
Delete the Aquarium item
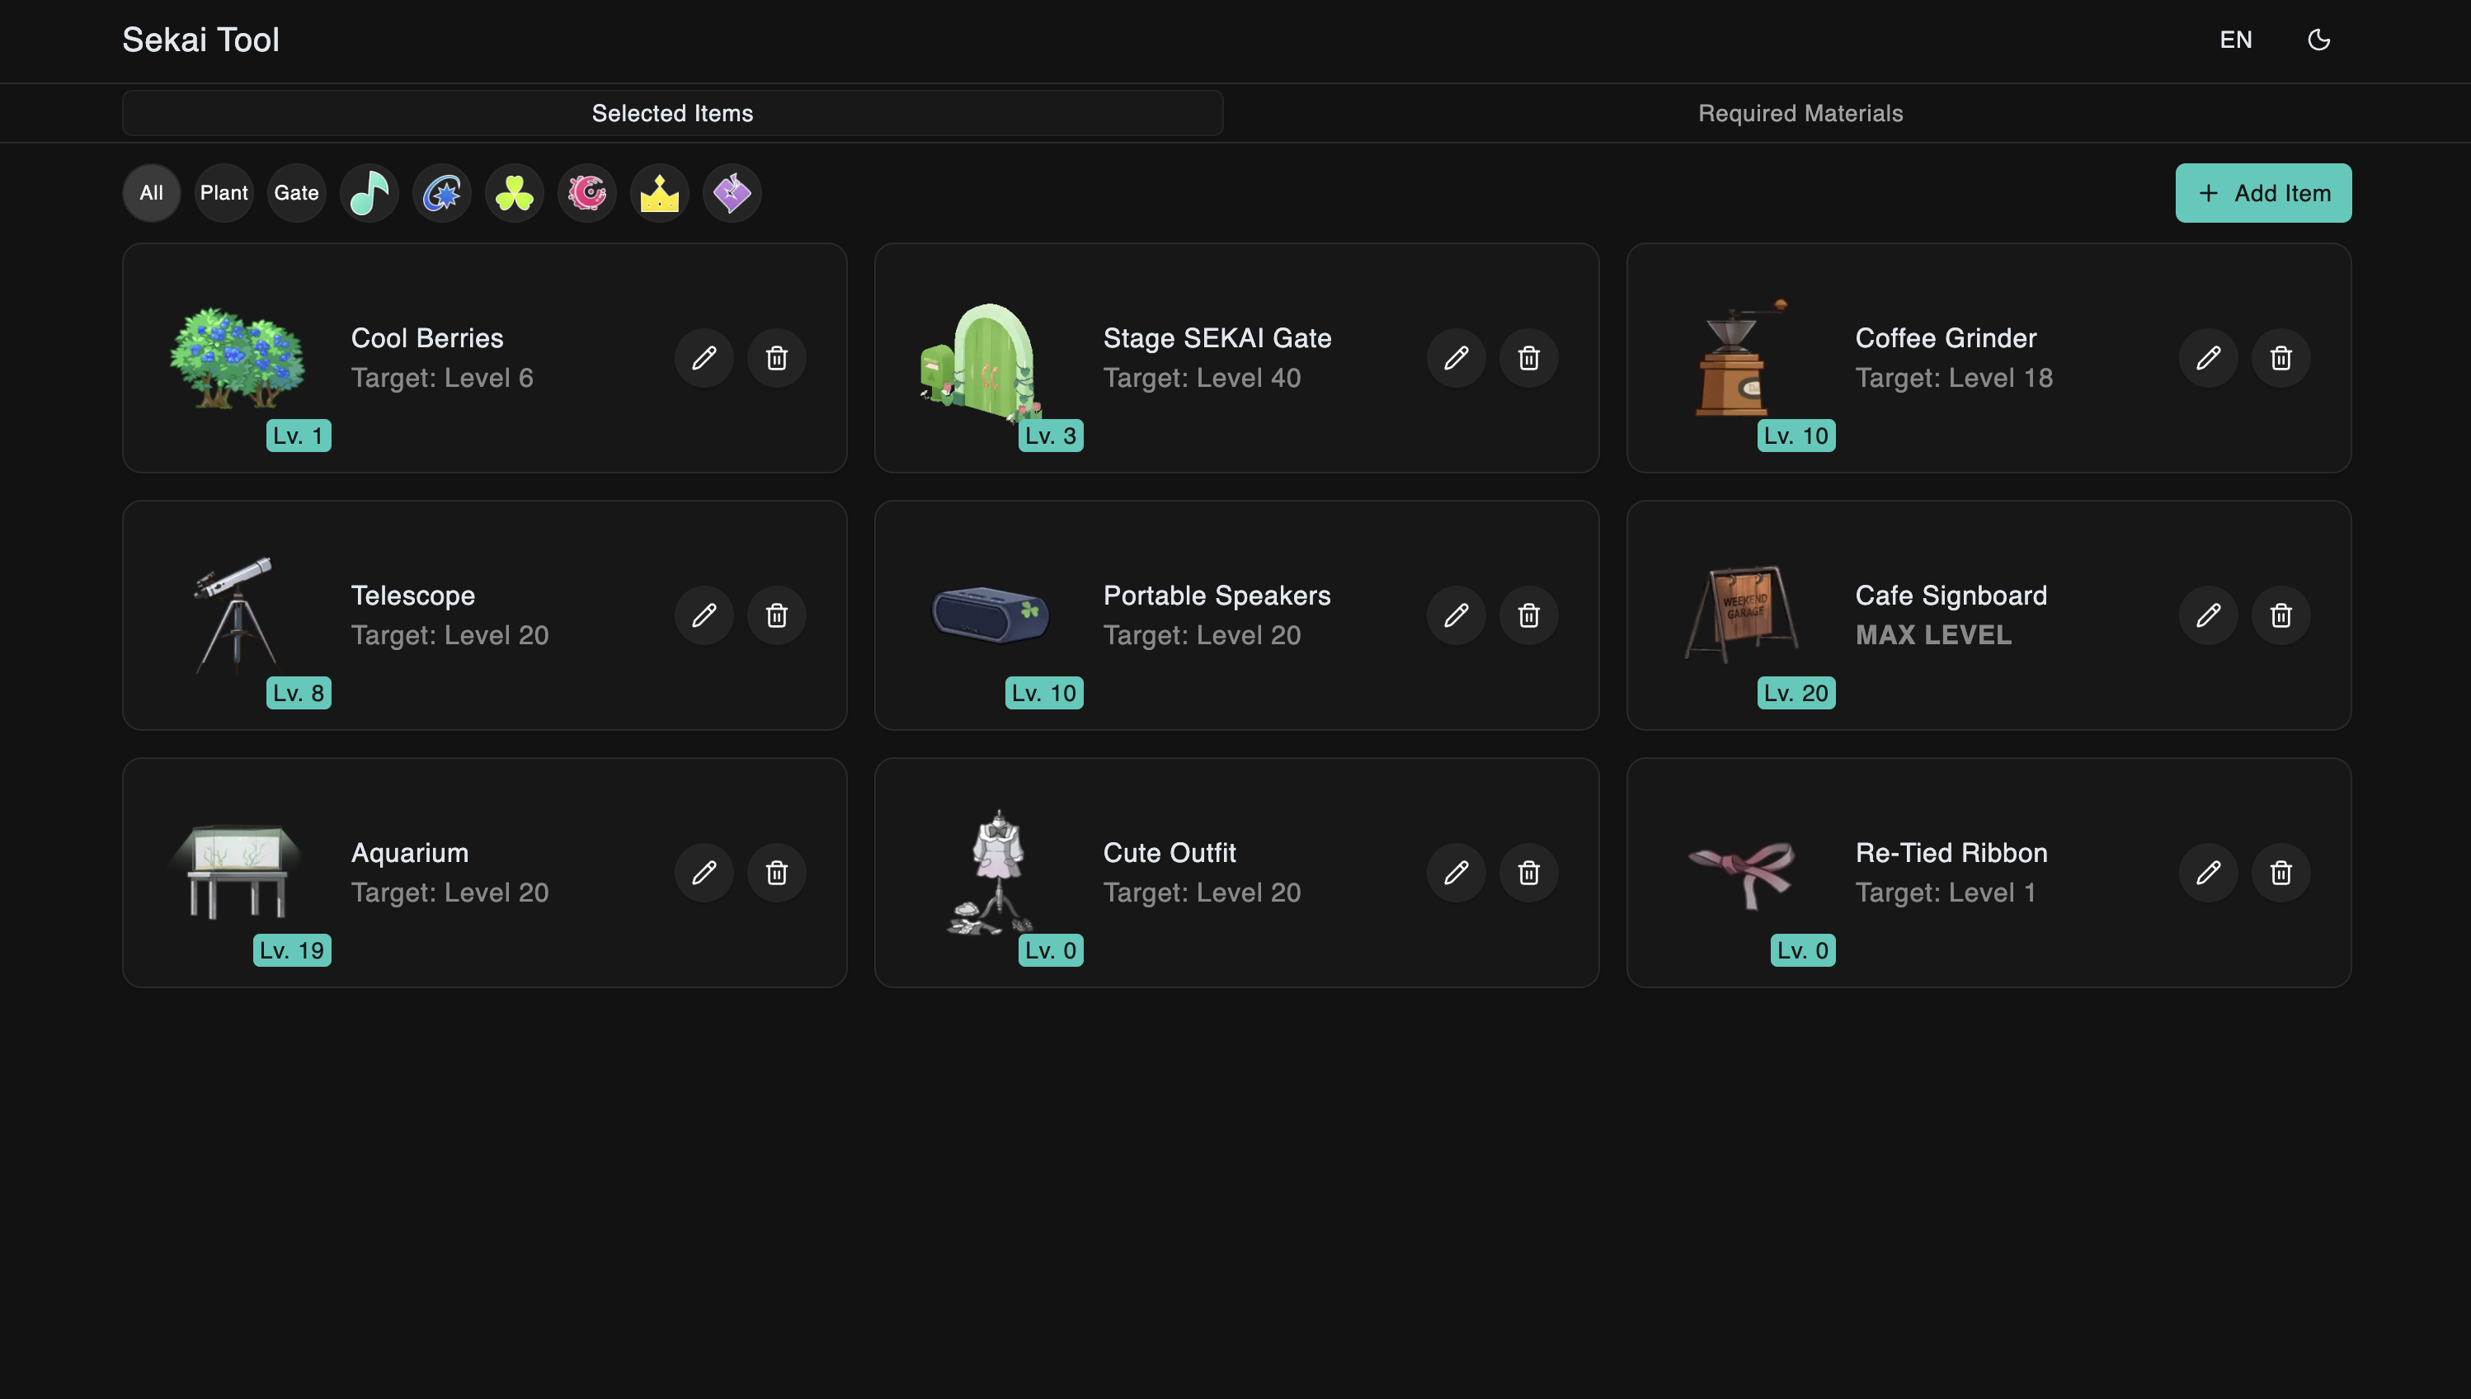pos(776,873)
